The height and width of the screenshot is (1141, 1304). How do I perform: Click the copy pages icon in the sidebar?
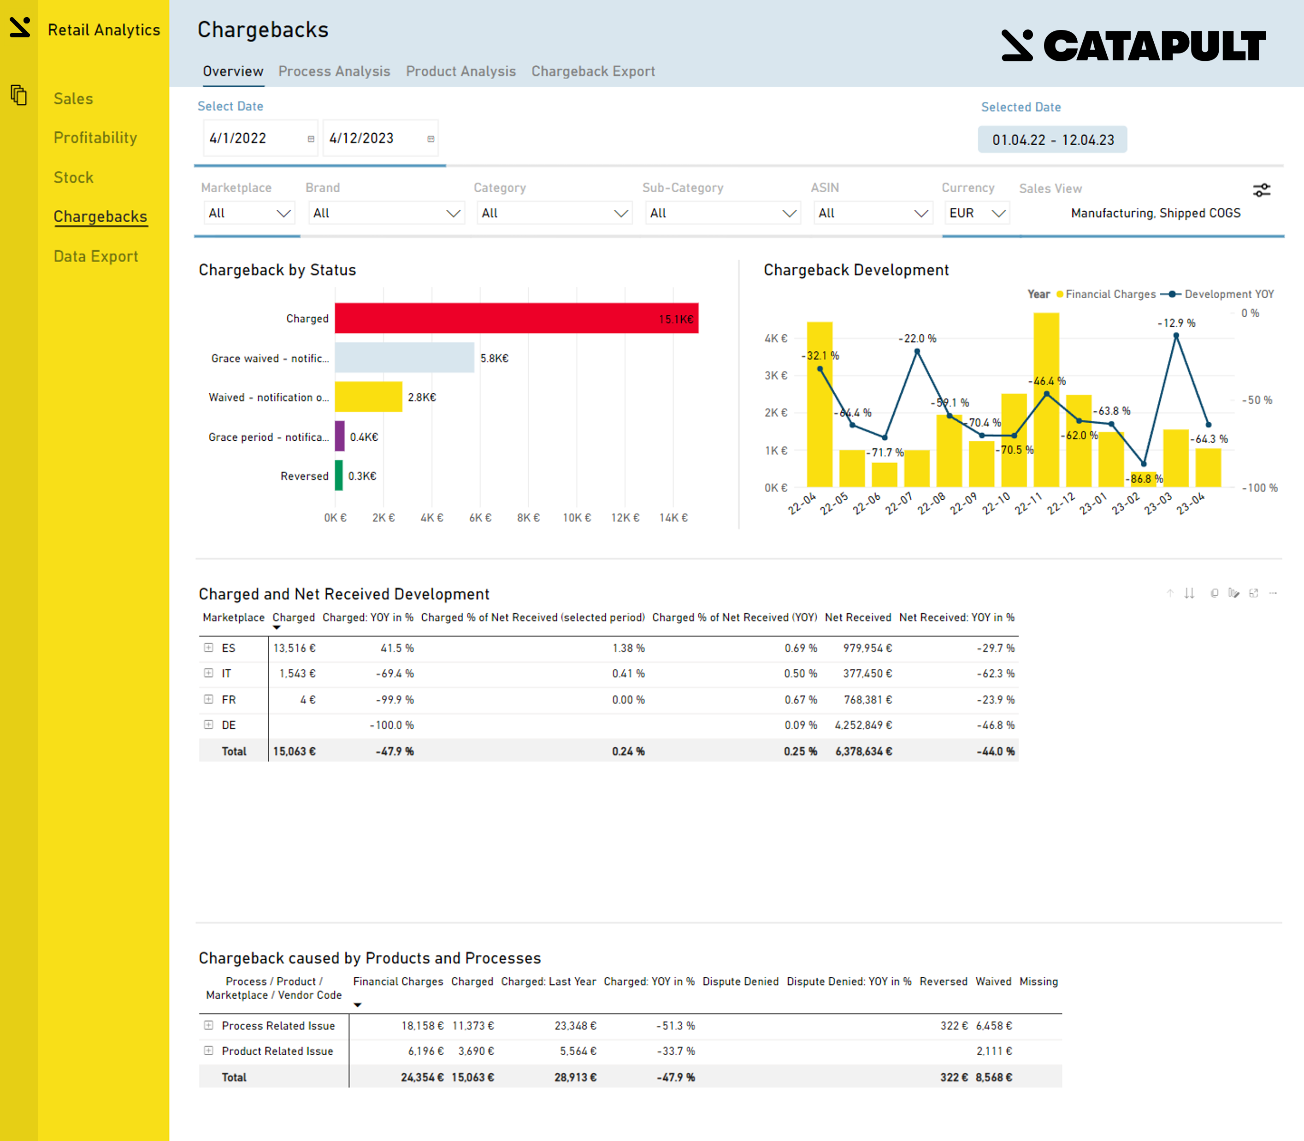click(18, 95)
